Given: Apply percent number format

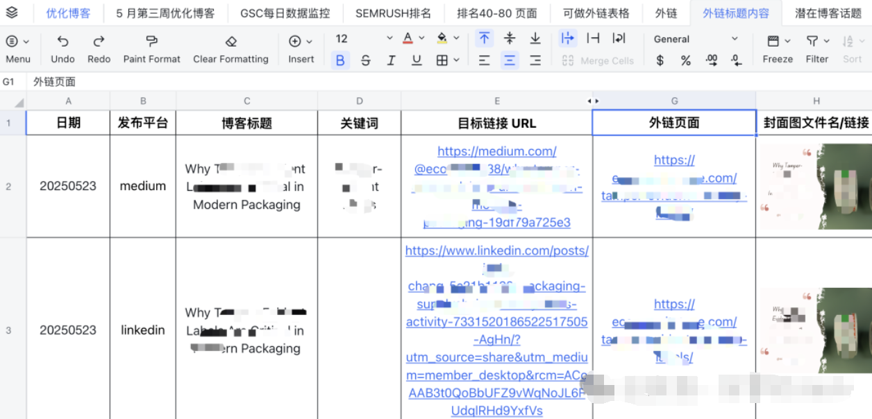Looking at the screenshot, I should click(685, 61).
